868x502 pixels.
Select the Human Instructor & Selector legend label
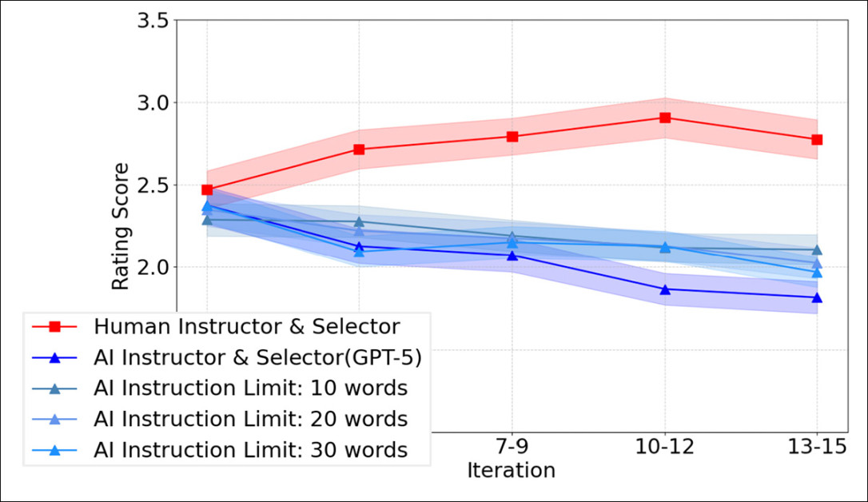tap(246, 326)
